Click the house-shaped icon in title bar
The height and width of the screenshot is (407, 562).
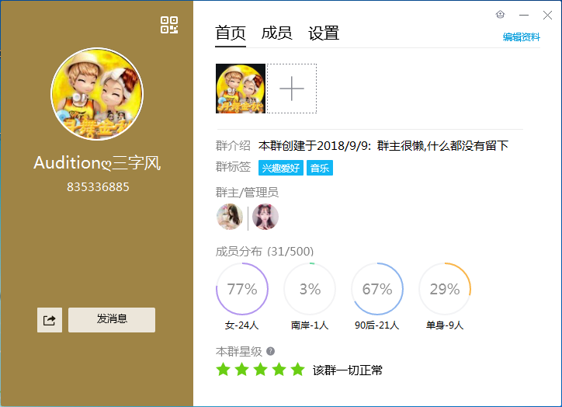coord(501,15)
